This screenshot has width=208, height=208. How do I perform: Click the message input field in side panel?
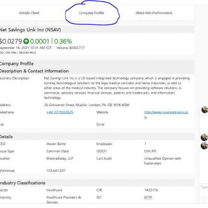[204, 187]
